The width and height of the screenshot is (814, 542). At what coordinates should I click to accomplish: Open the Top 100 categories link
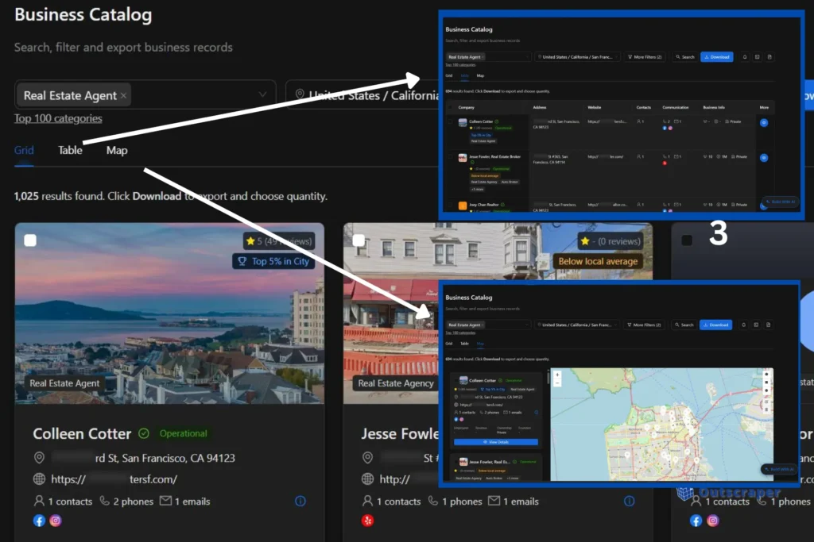click(58, 119)
